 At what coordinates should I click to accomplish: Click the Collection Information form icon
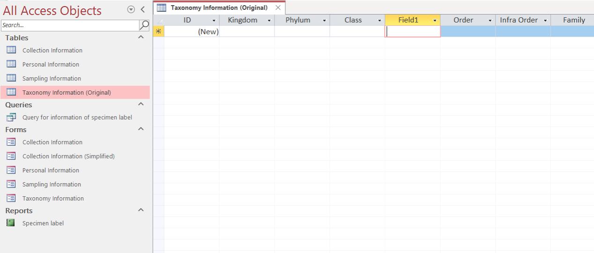(11, 142)
